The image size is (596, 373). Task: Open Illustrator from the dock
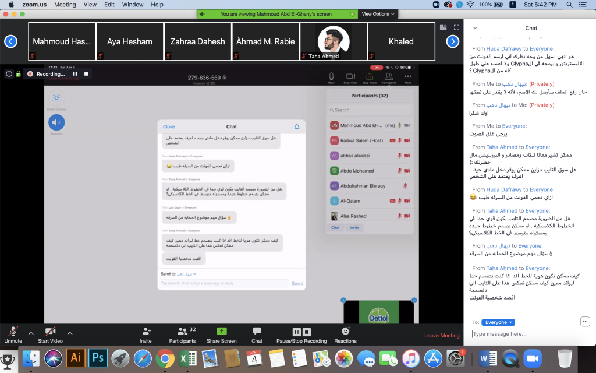point(76,358)
